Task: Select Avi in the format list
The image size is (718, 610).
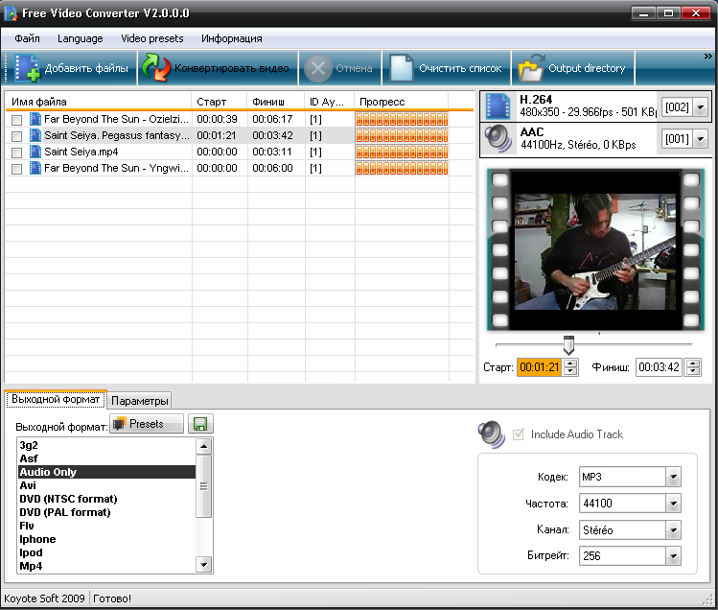Action: pyautogui.click(x=106, y=485)
